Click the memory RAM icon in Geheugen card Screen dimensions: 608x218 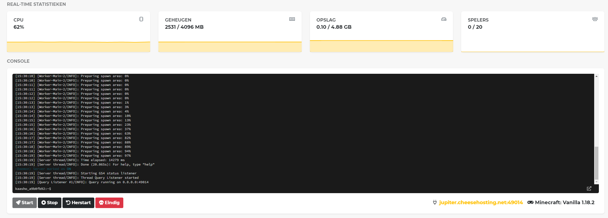292,19
